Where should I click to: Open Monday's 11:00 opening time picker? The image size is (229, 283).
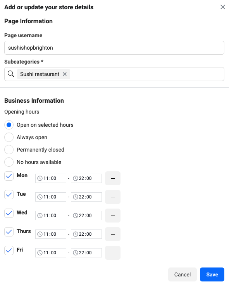pyautogui.click(x=51, y=178)
